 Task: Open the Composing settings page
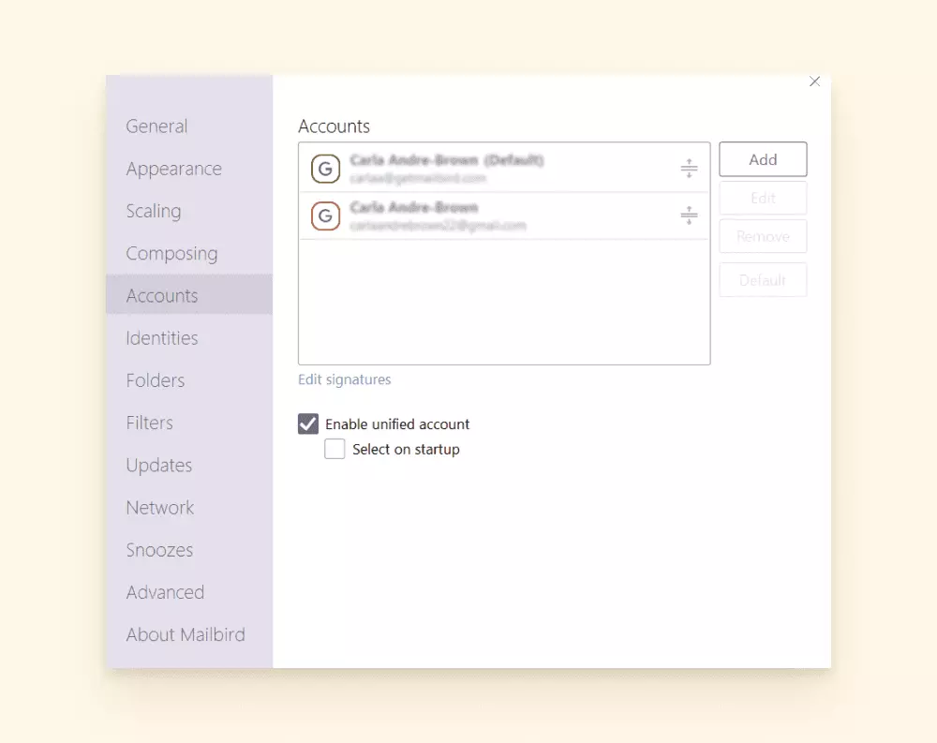171,254
